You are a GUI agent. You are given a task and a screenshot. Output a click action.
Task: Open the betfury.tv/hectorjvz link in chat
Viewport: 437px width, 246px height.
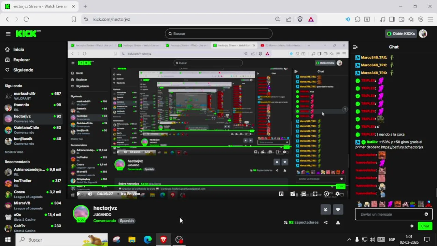402,147
